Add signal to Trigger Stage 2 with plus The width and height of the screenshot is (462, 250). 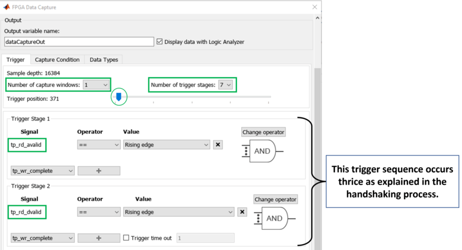coord(99,238)
